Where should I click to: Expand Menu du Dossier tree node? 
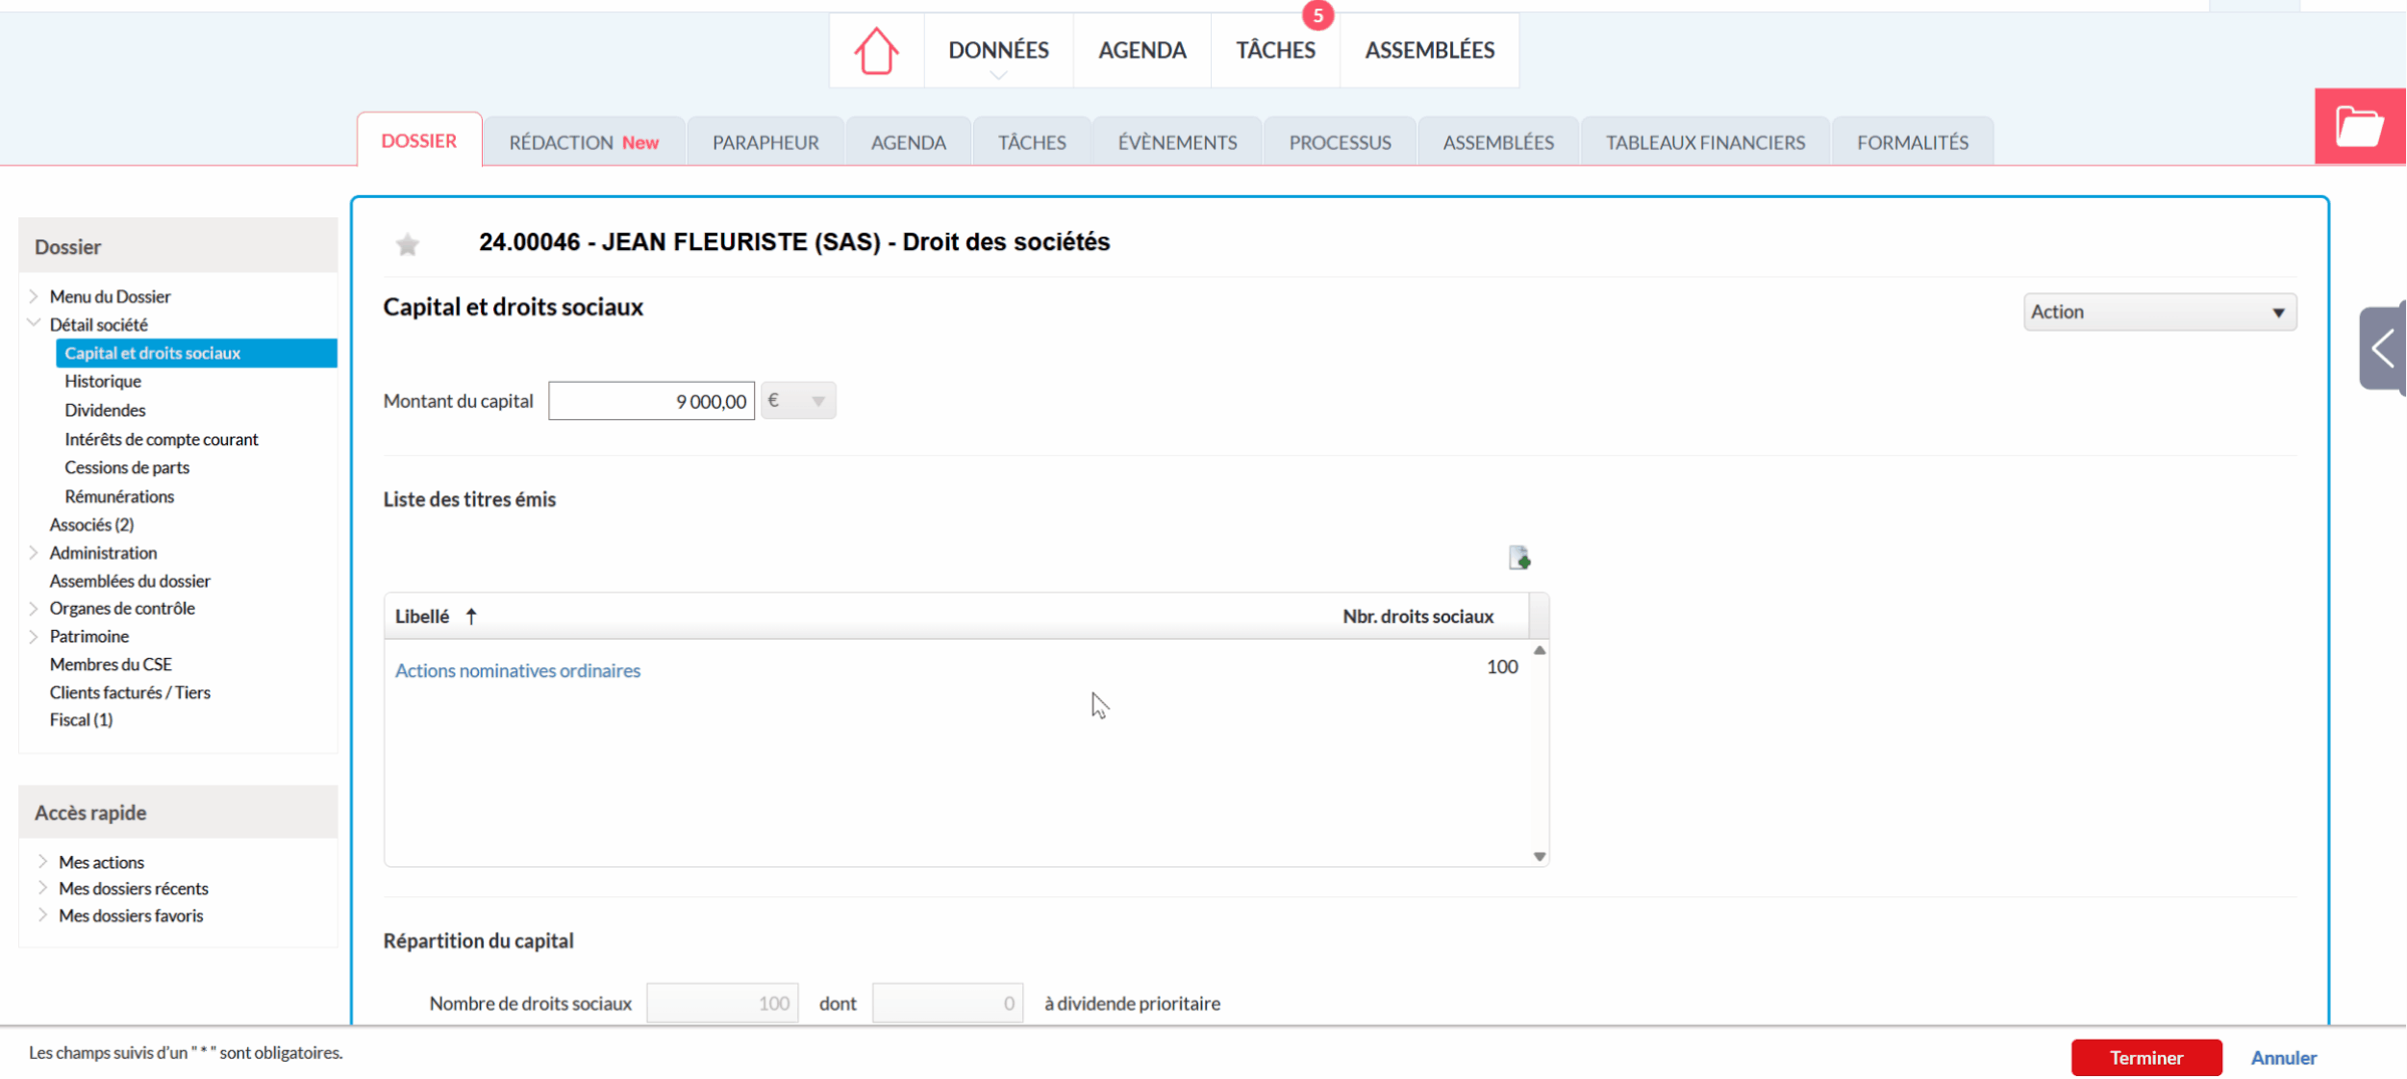34,296
